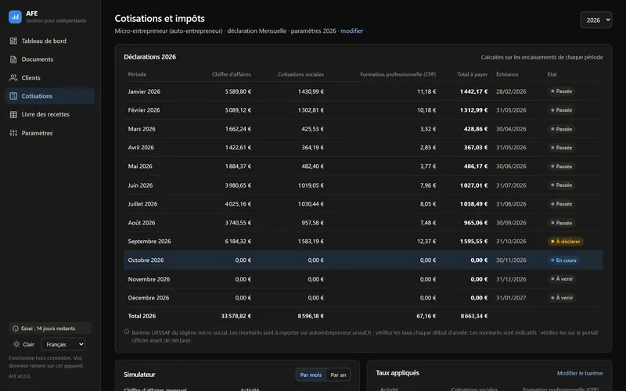Click the 31/01/2027 échéance date
This screenshot has width=626, height=391.
[x=511, y=298]
